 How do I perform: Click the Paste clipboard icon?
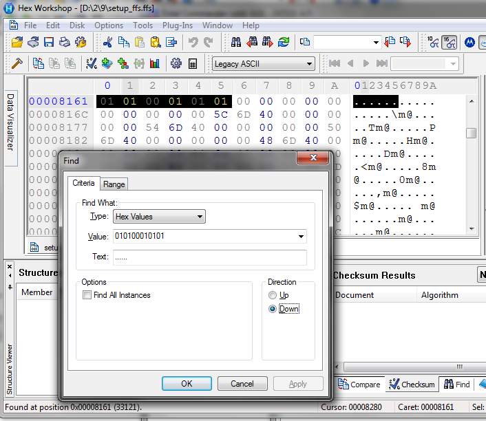coord(140,42)
